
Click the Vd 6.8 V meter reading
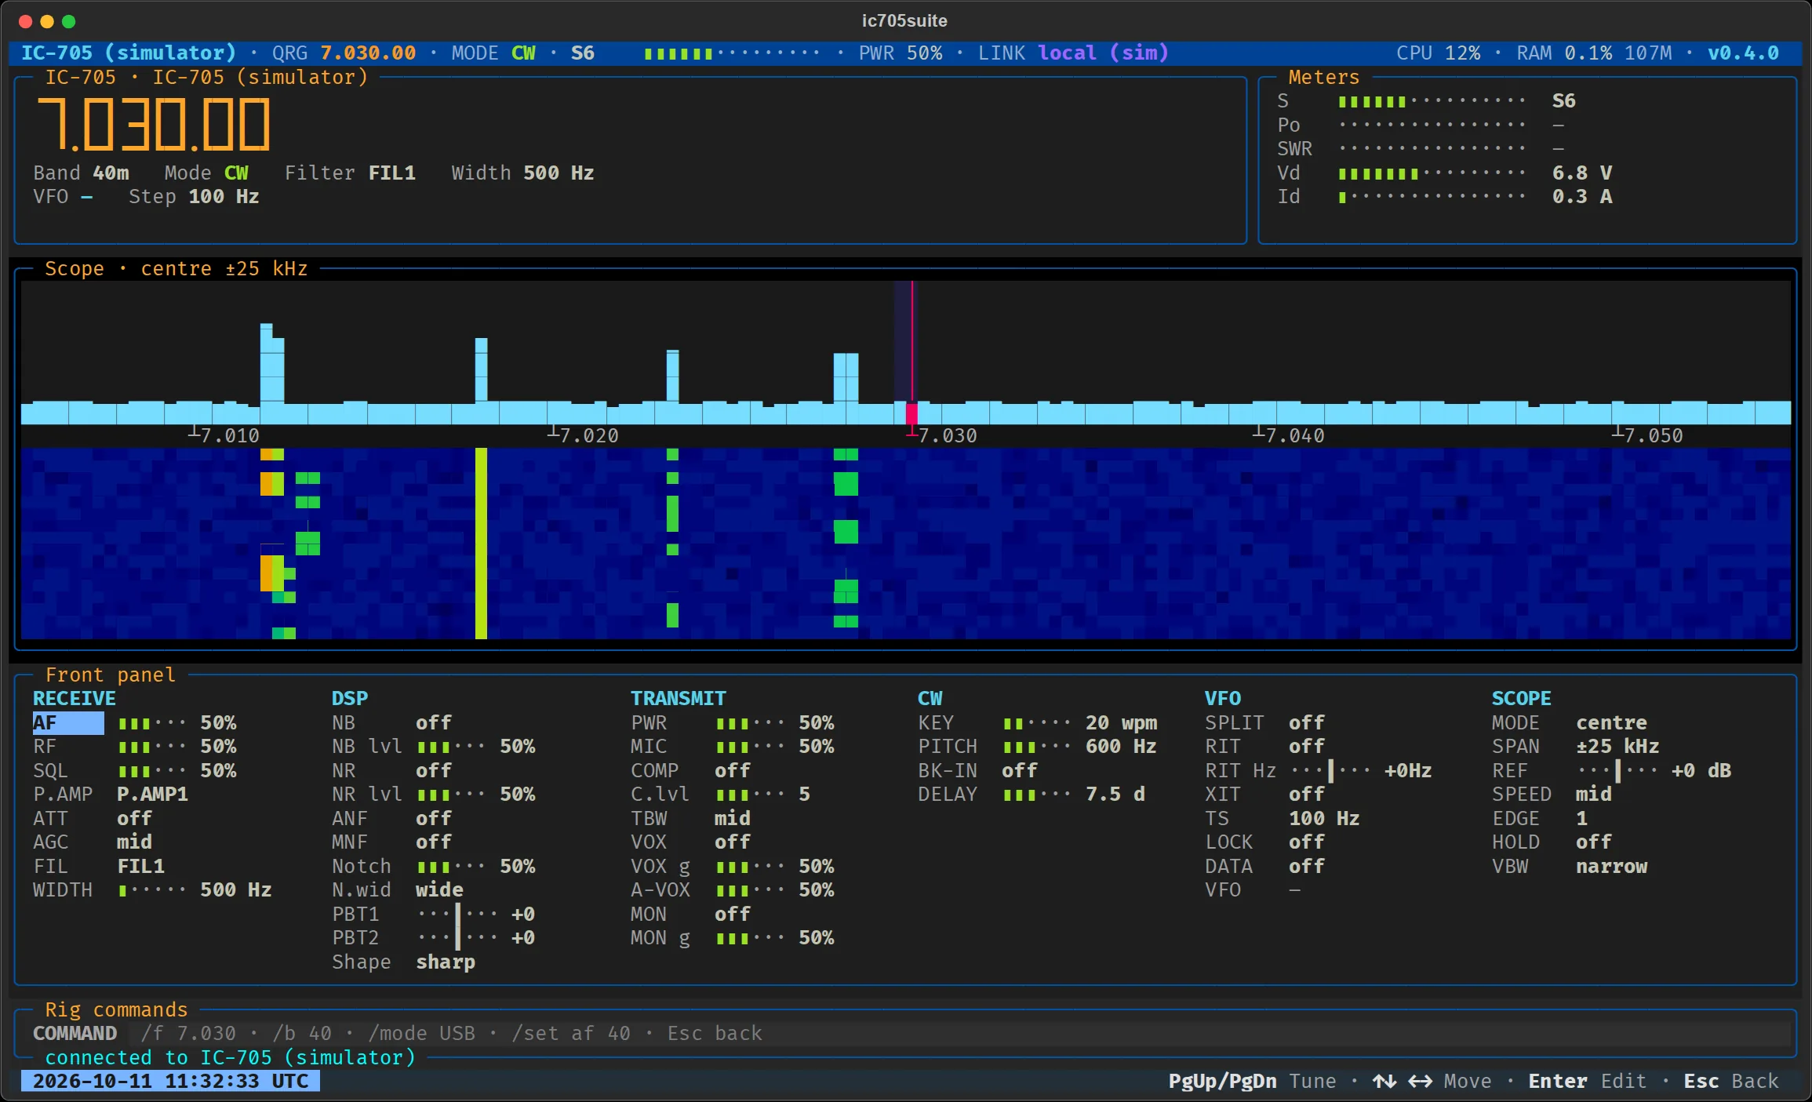(x=1581, y=173)
